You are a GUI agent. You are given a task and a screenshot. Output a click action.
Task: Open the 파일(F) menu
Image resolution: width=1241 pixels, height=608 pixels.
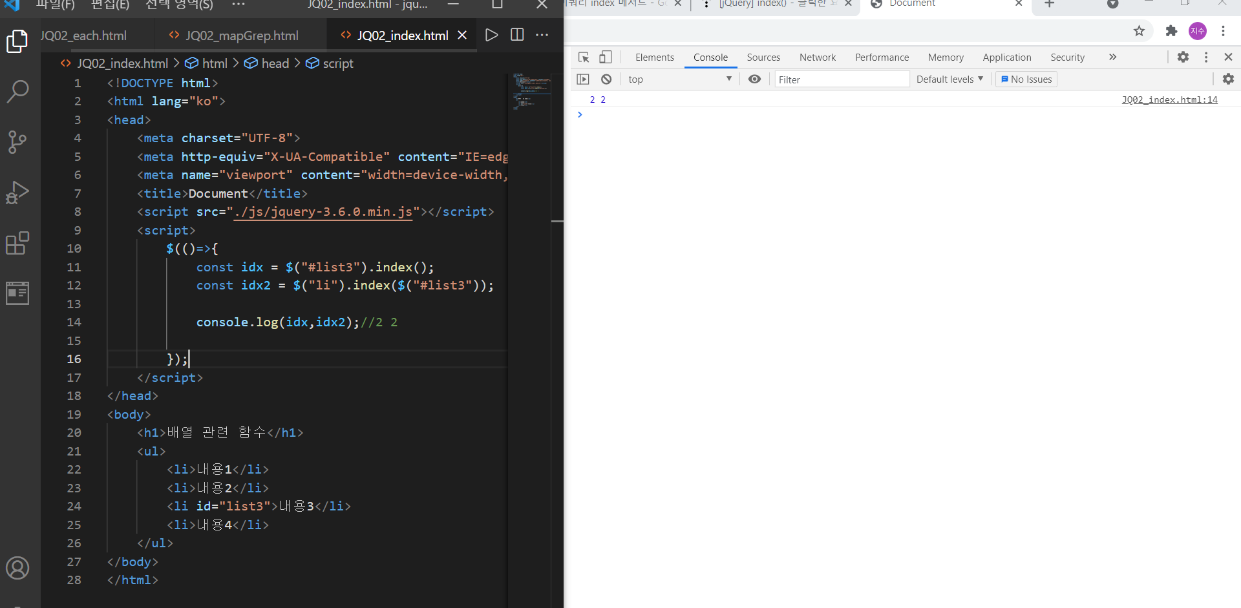(x=56, y=5)
